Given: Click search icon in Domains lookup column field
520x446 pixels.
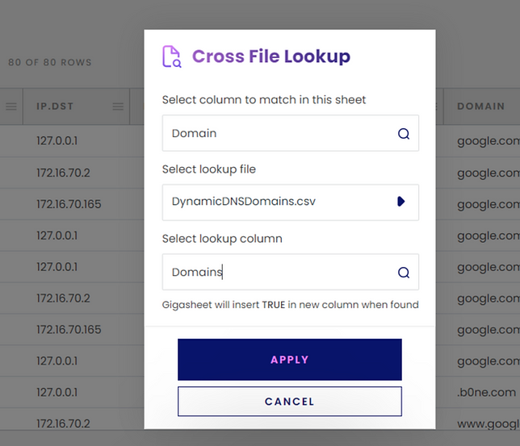Looking at the screenshot, I should (403, 273).
